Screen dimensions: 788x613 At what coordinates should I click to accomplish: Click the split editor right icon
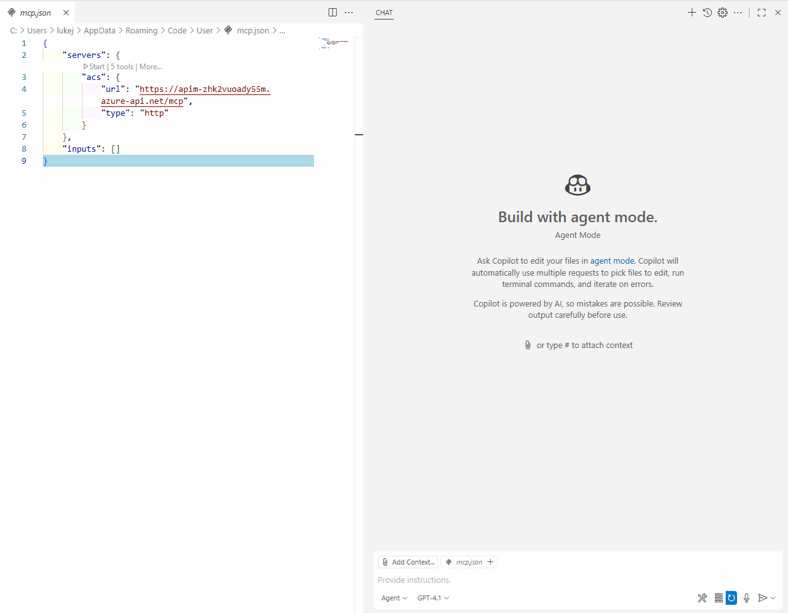pos(332,13)
